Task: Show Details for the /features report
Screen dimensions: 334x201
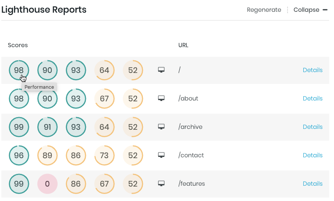Action: pos(313,184)
